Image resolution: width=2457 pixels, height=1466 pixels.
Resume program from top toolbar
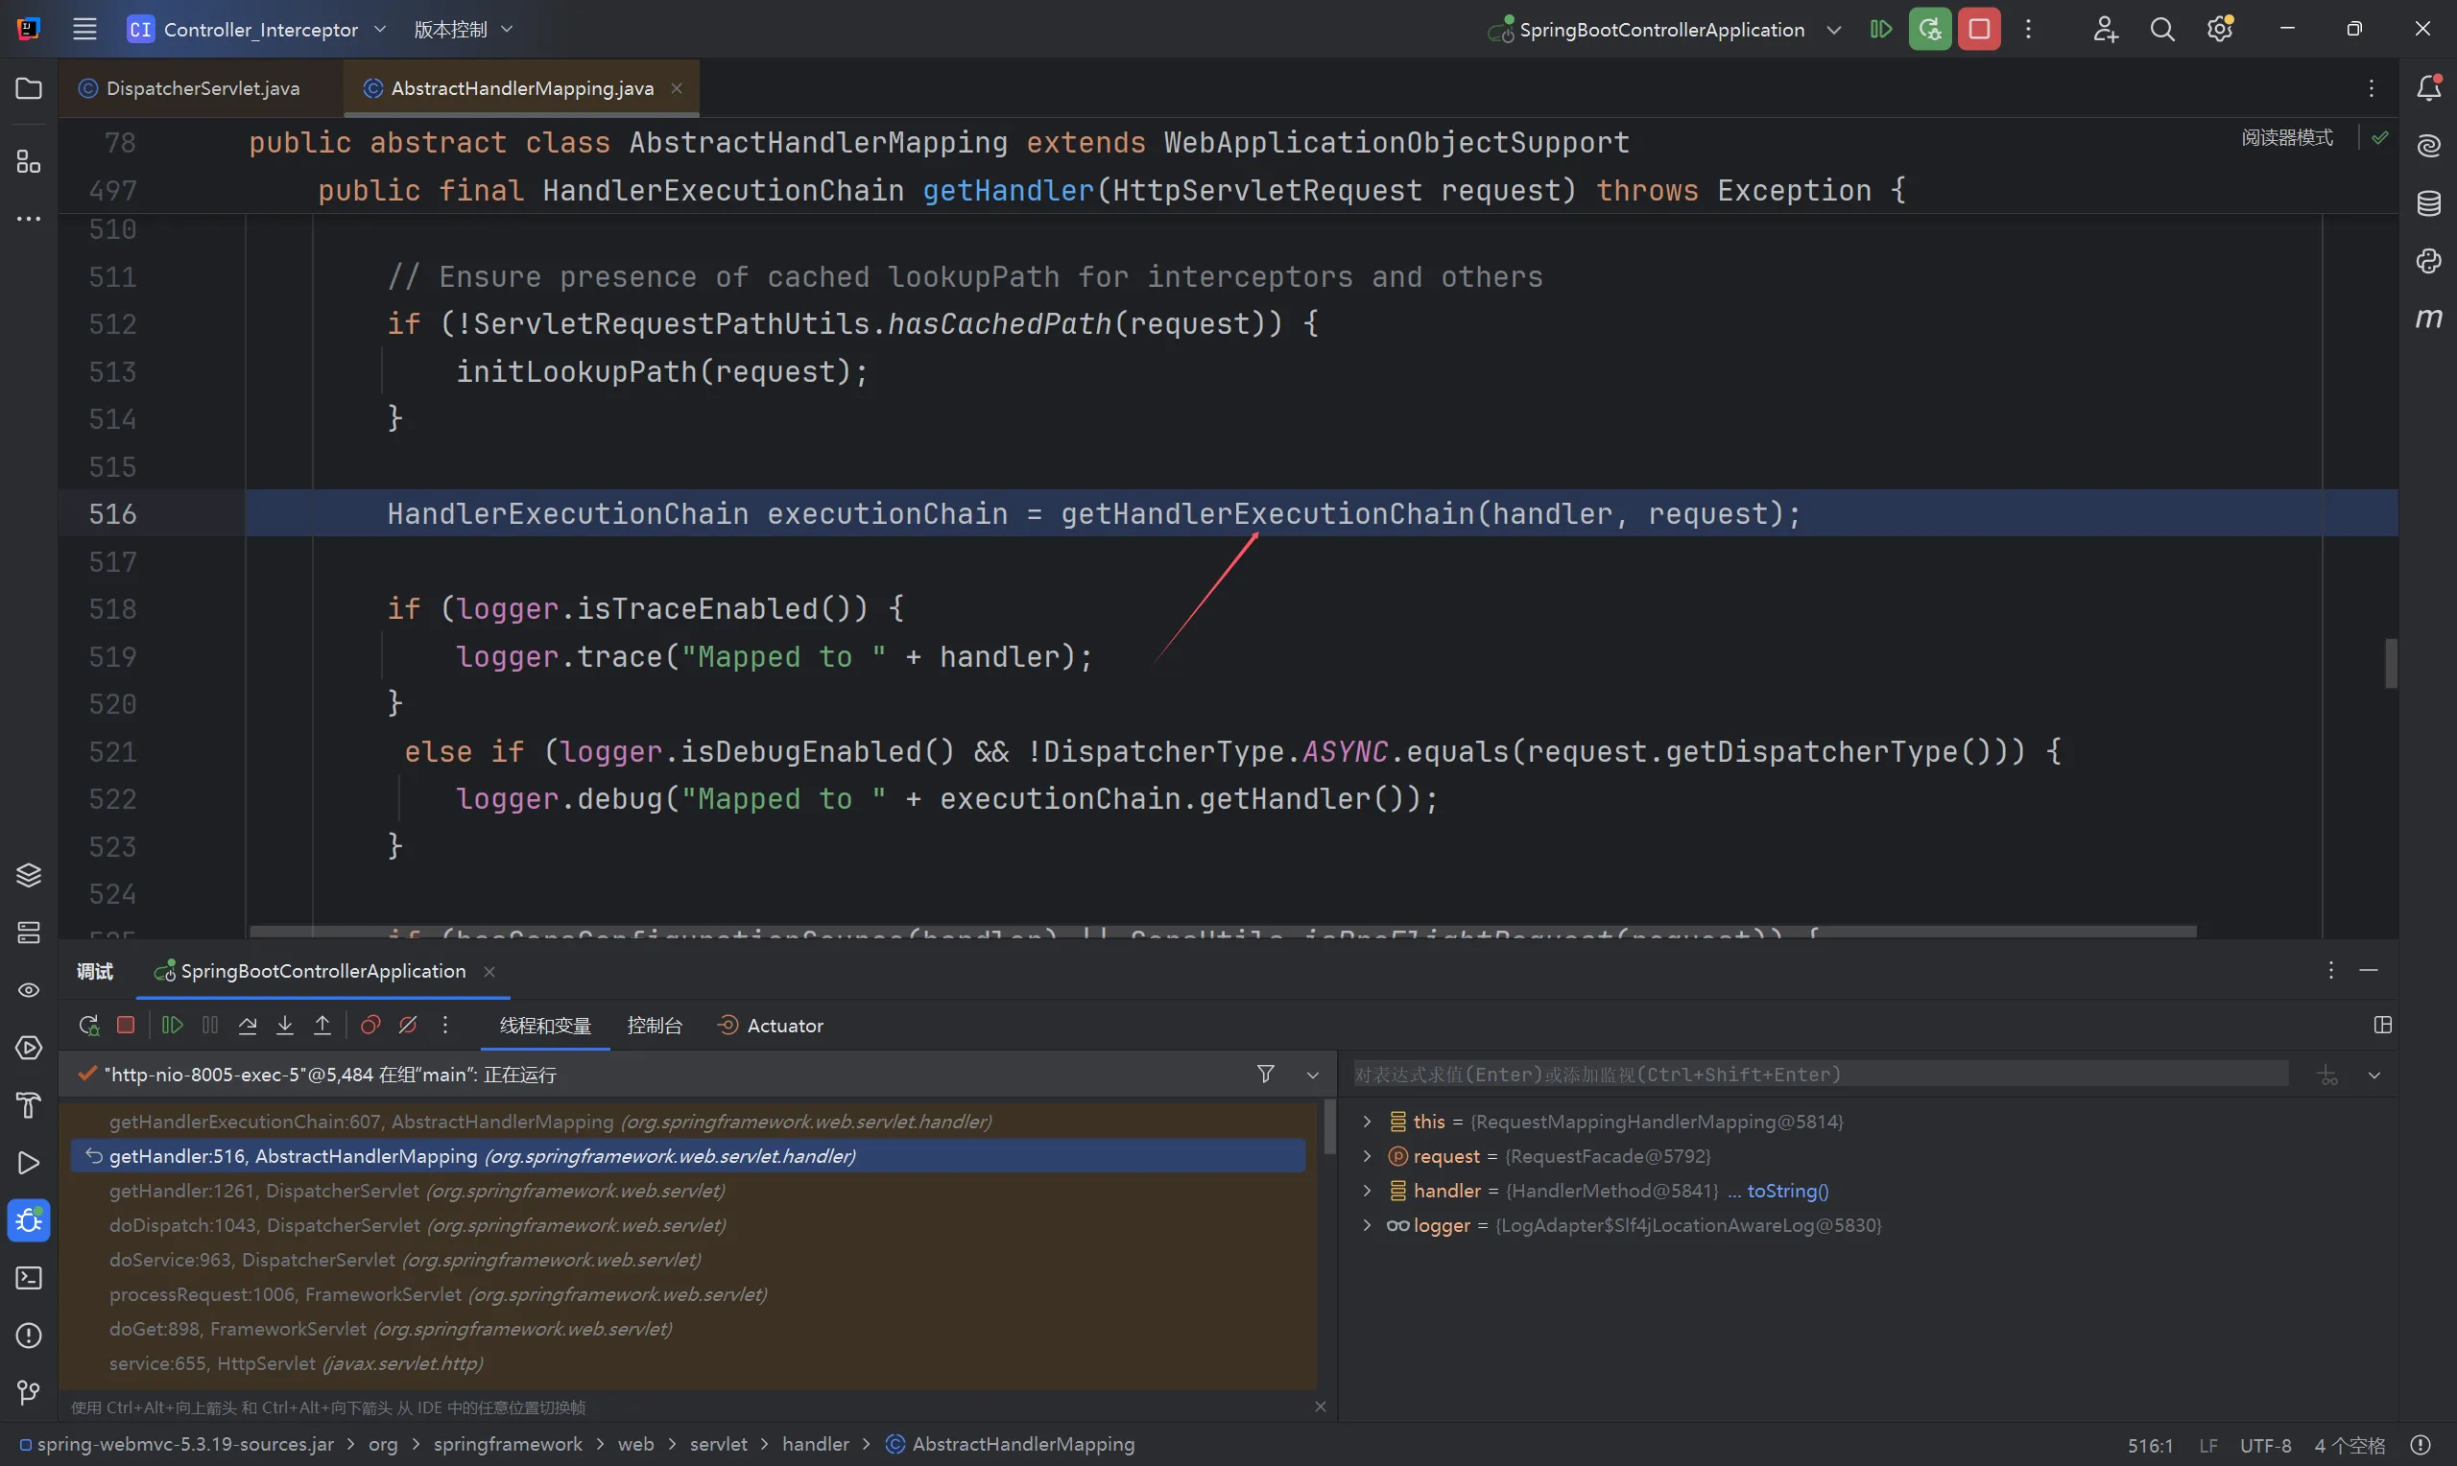(x=1881, y=29)
